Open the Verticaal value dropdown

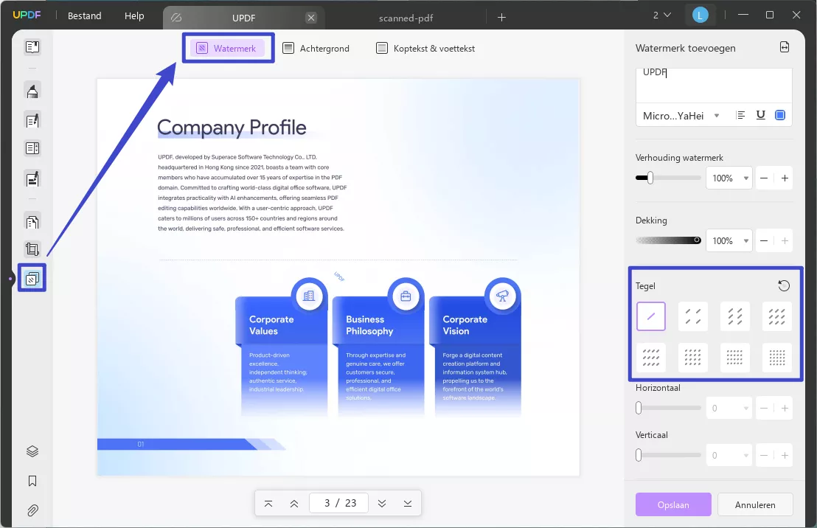pyautogui.click(x=729, y=455)
